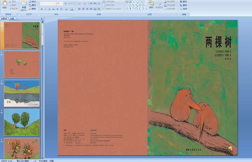Open the slide Layout (版式) dropdown

point(33,1)
